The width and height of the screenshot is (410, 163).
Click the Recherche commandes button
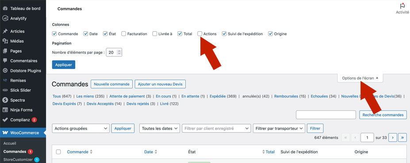(383, 115)
